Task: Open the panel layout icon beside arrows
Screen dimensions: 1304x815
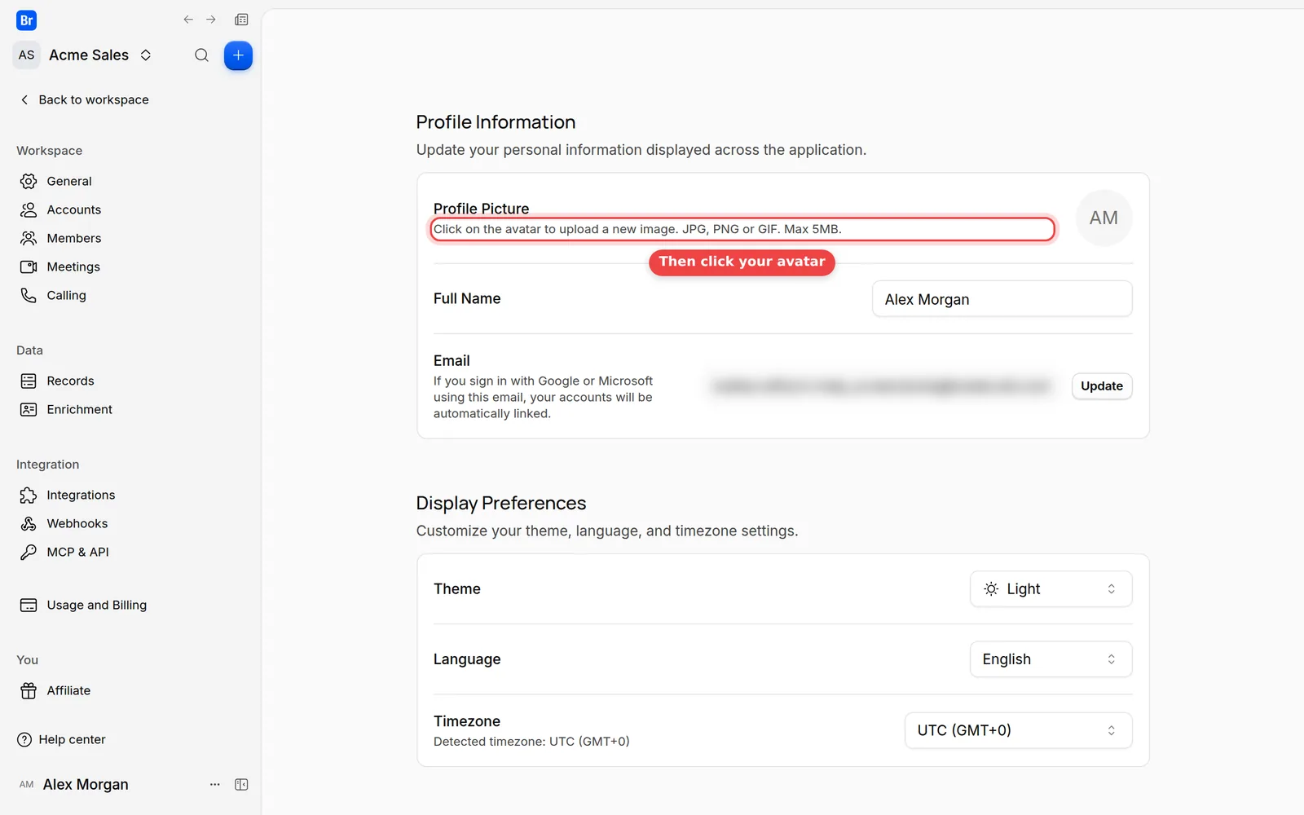Action: coord(241,20)
